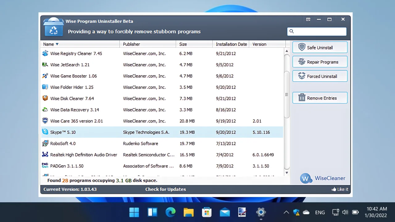The height and width of the screenshot is (222, 395).
Task: Click the Wise Game Booster 1.06 icon
Action: (45, 76)
